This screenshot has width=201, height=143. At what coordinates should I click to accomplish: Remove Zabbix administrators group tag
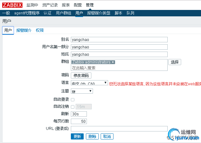coord(113,62)
